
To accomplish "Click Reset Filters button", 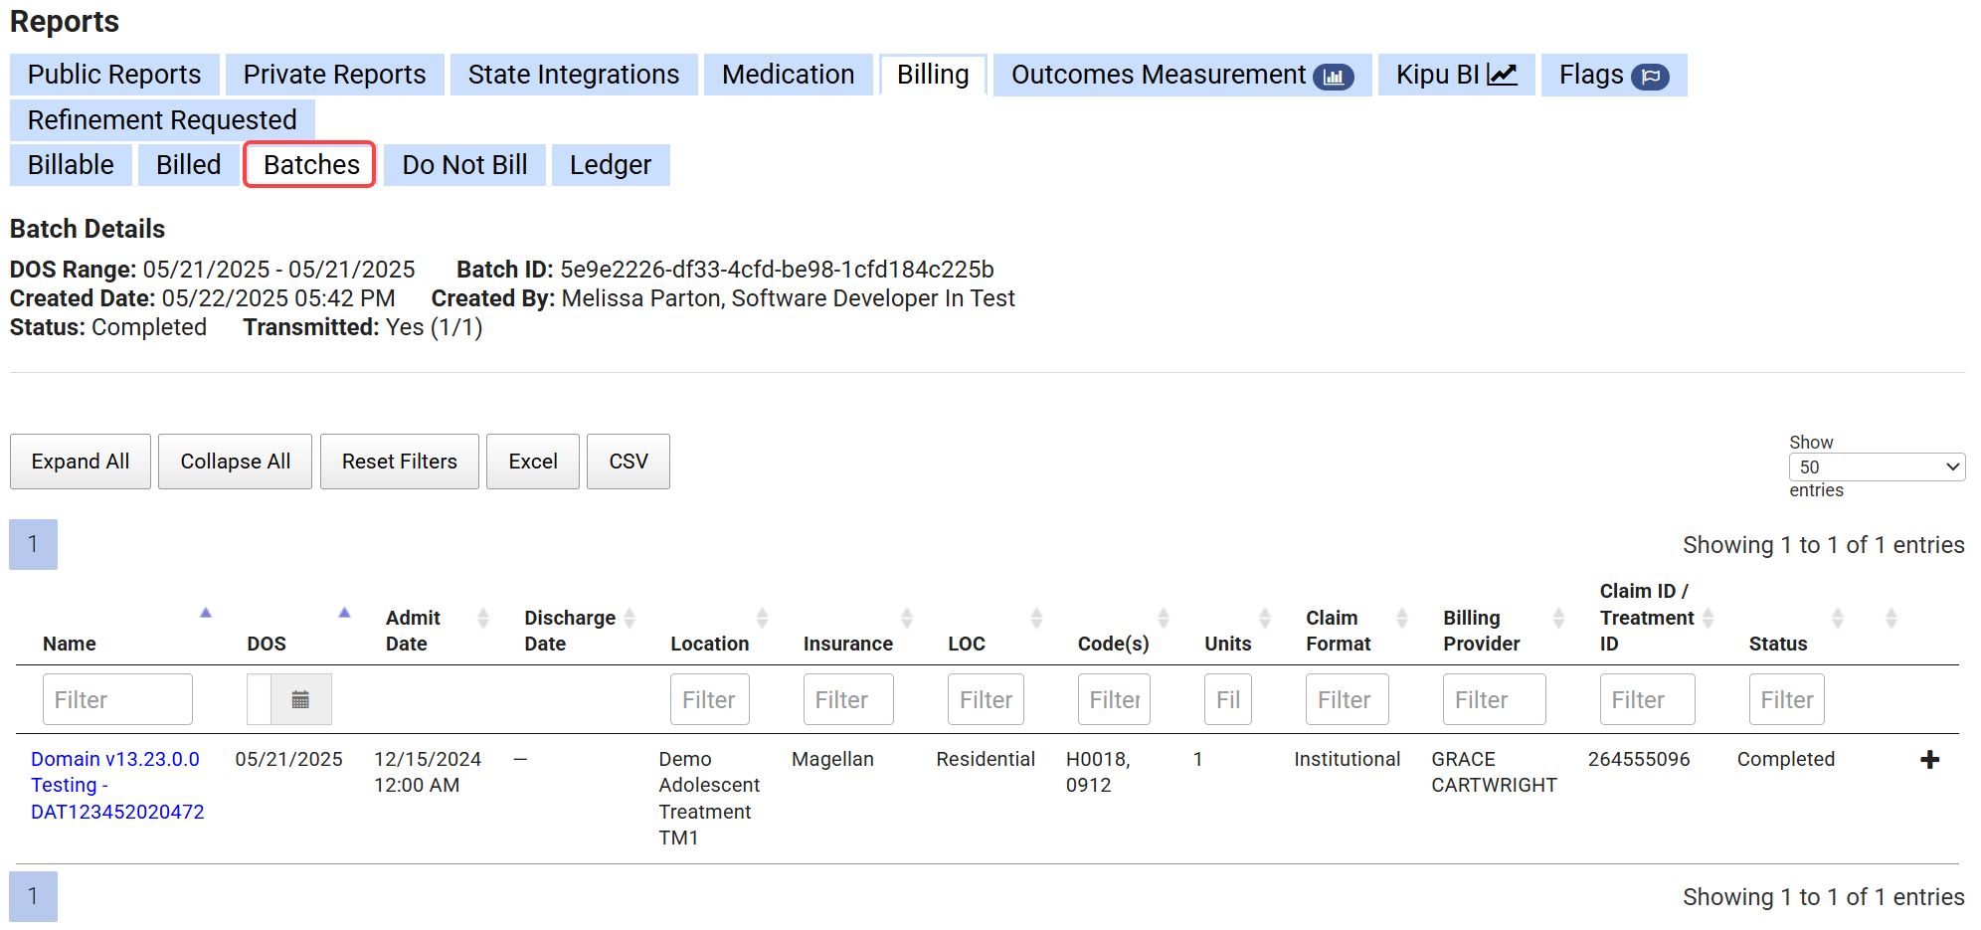I will point(399,462).
